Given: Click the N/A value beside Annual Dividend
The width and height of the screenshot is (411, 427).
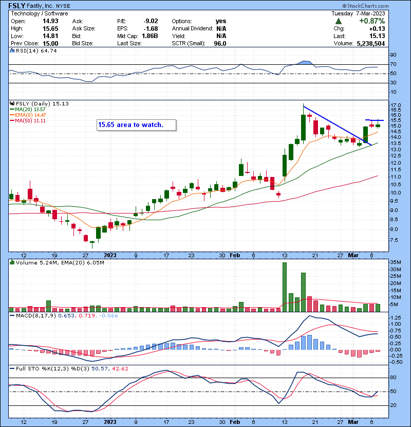Looking at the screenshot, I should [x=221, y=29].
